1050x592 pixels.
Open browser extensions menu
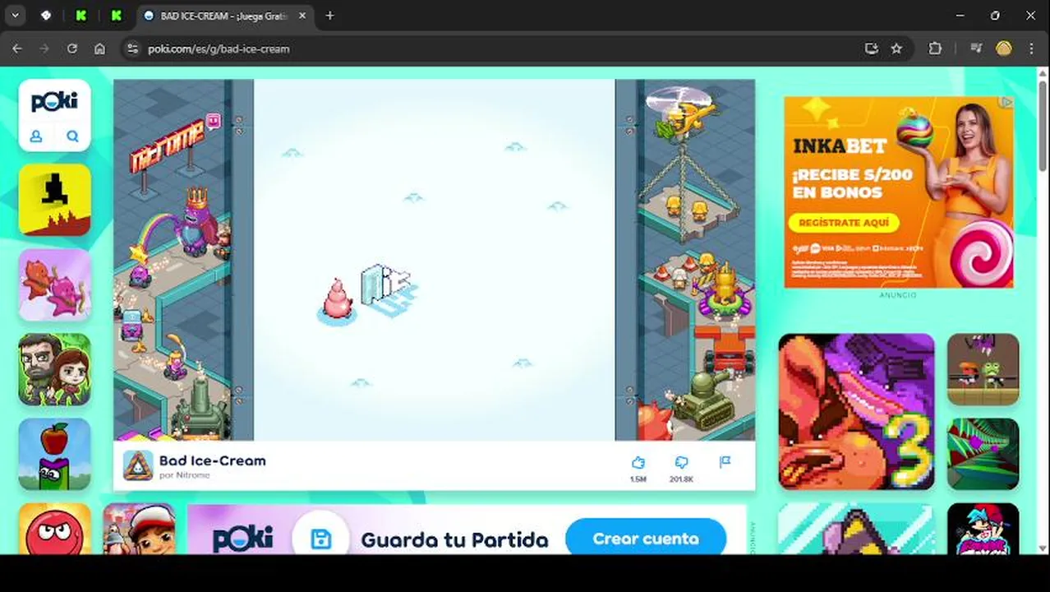(x=935, y=49)
